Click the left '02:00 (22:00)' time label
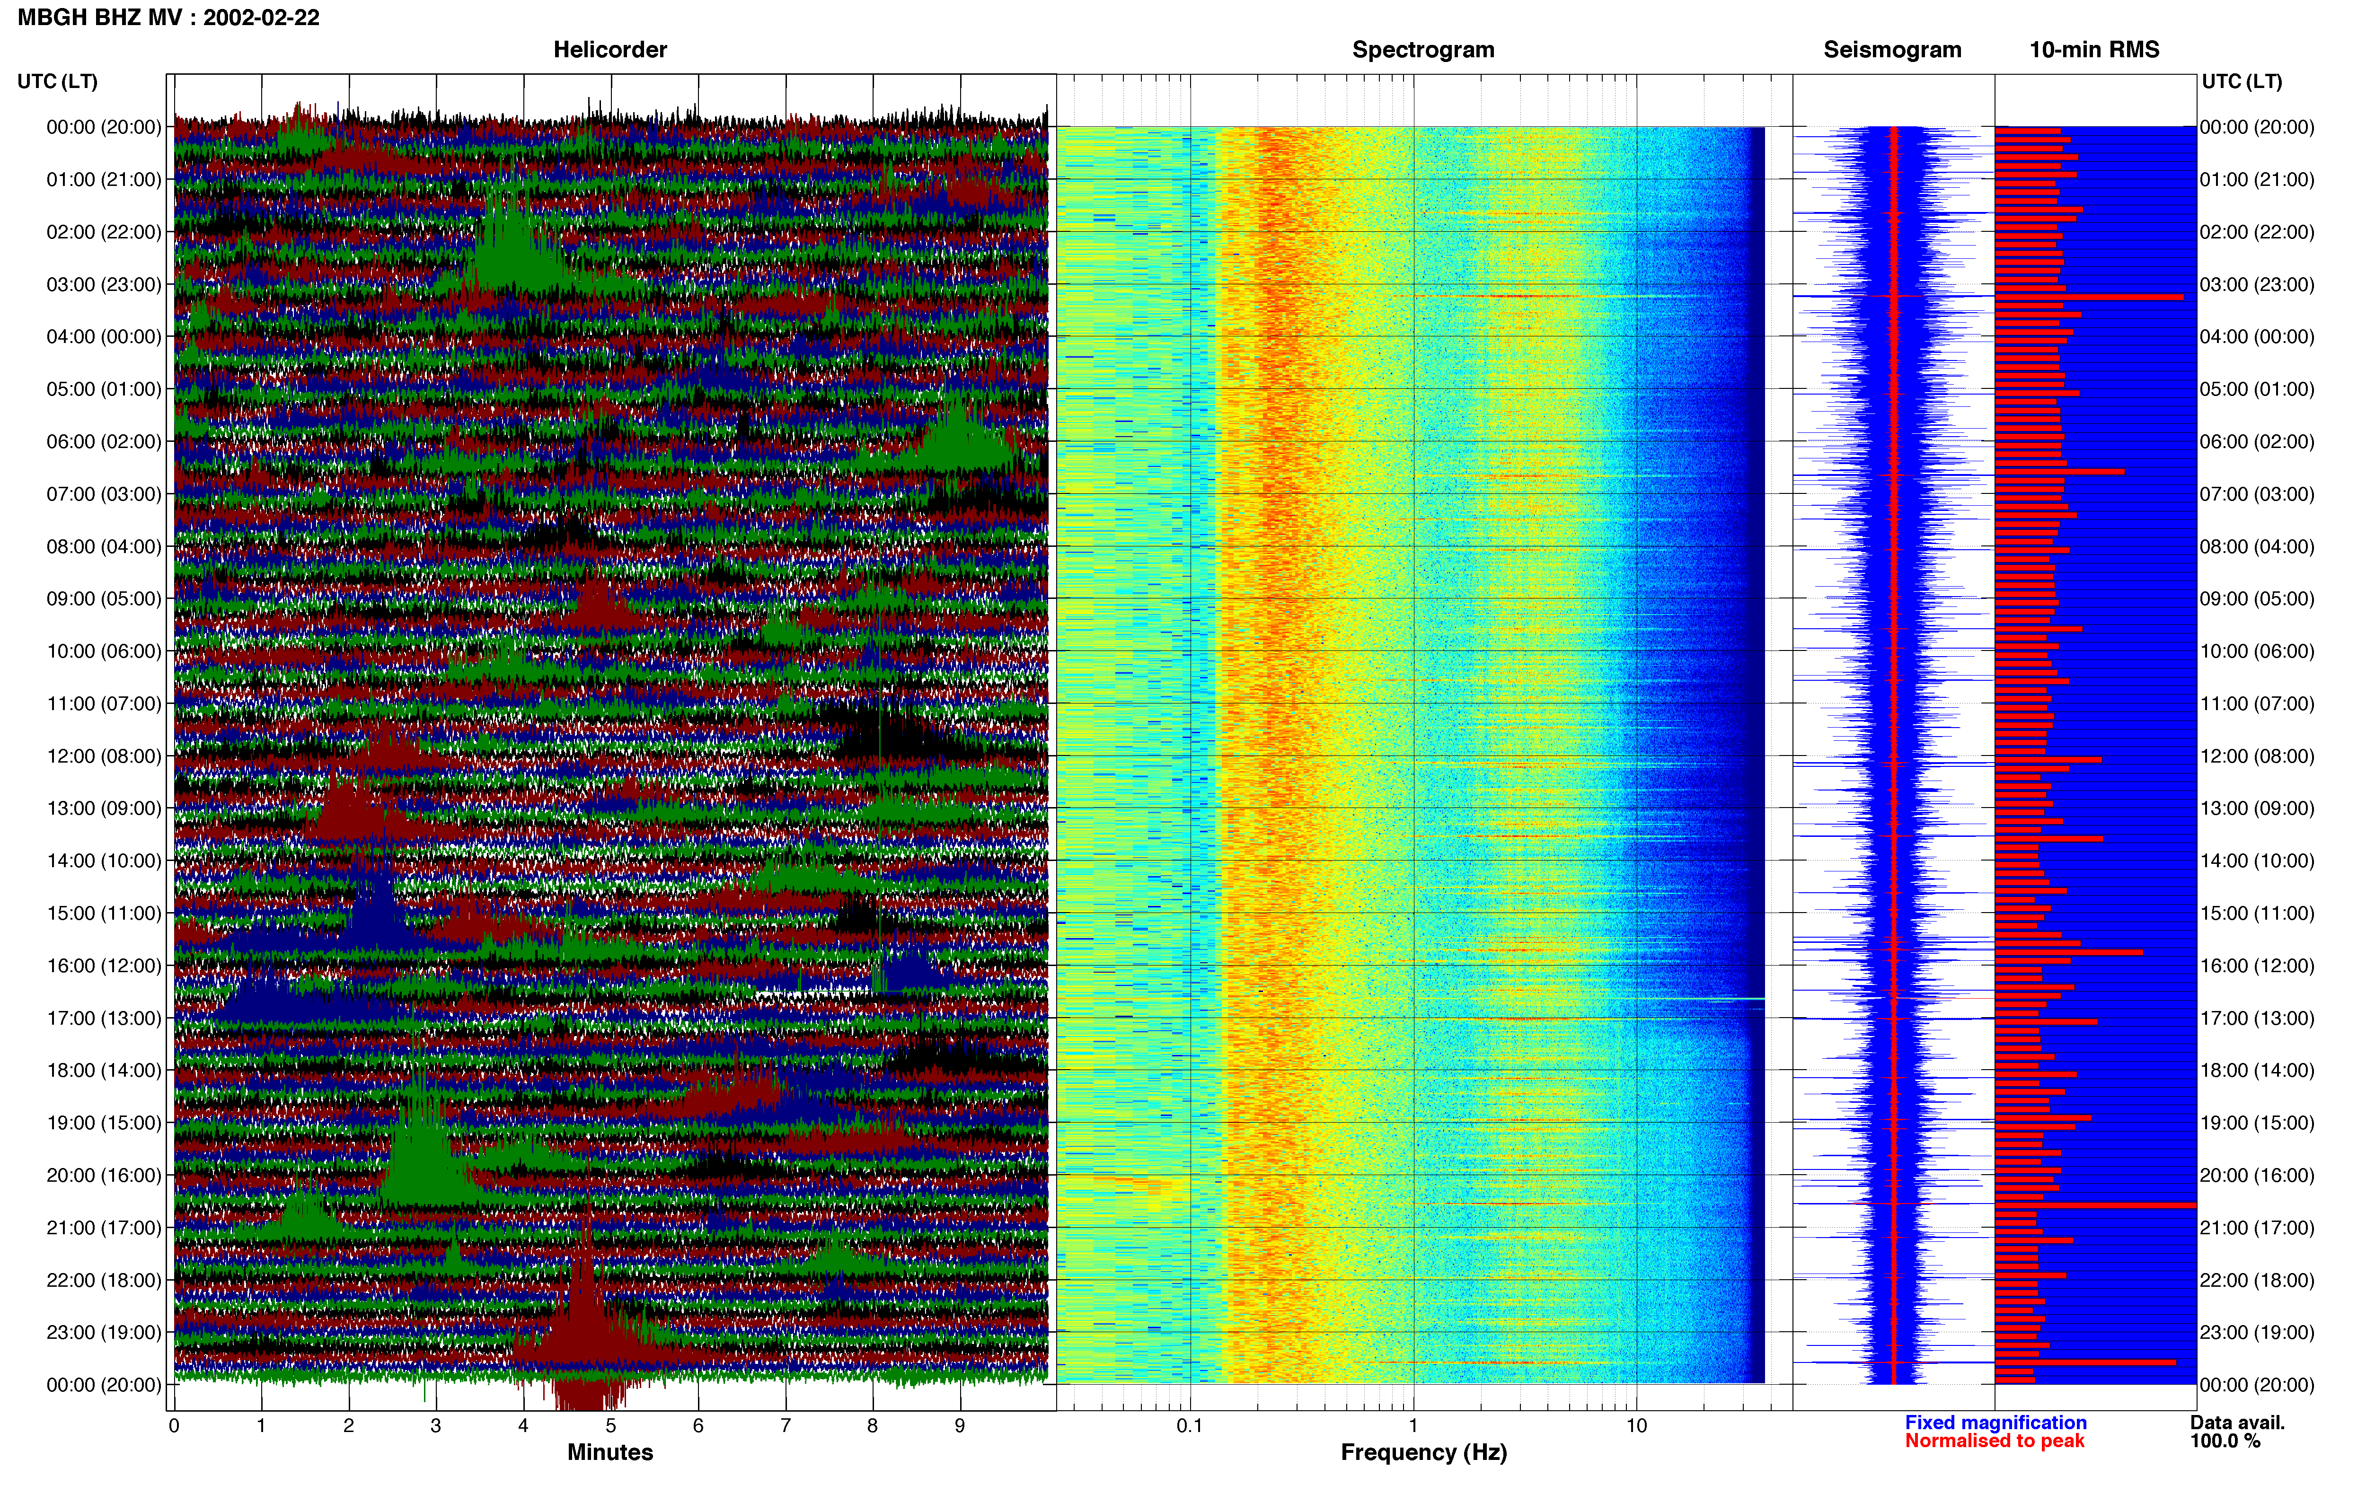 pos(104,232)
